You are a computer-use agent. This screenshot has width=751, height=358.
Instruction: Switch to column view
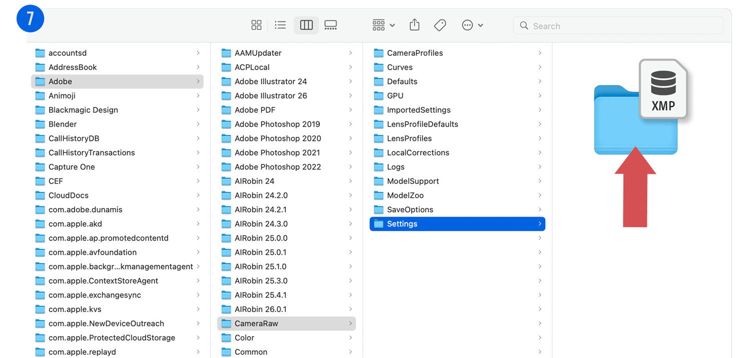[306, 25]
